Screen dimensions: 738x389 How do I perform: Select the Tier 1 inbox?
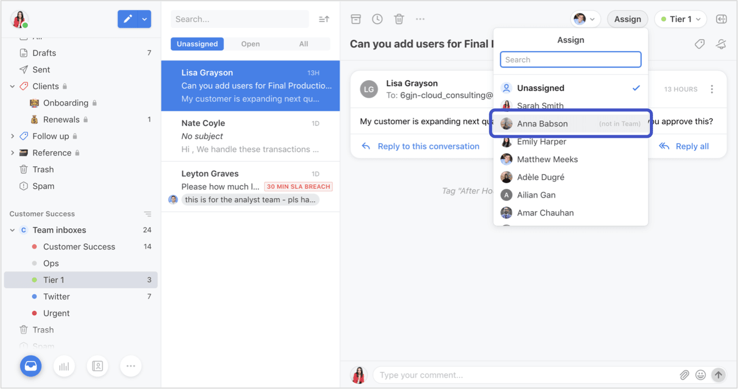coord(81,280)
